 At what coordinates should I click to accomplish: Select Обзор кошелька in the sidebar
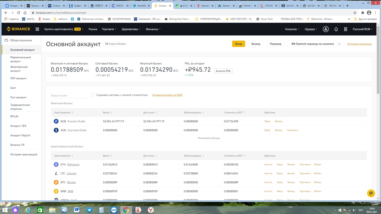tap(21, 40)
